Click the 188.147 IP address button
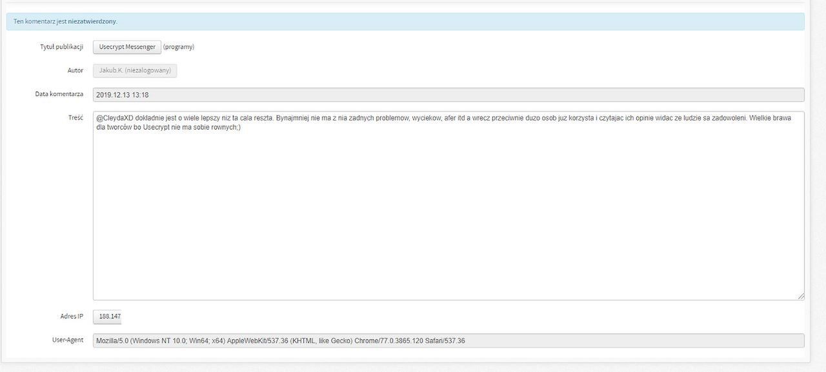826x372 pixels. [x=107, y=317]
